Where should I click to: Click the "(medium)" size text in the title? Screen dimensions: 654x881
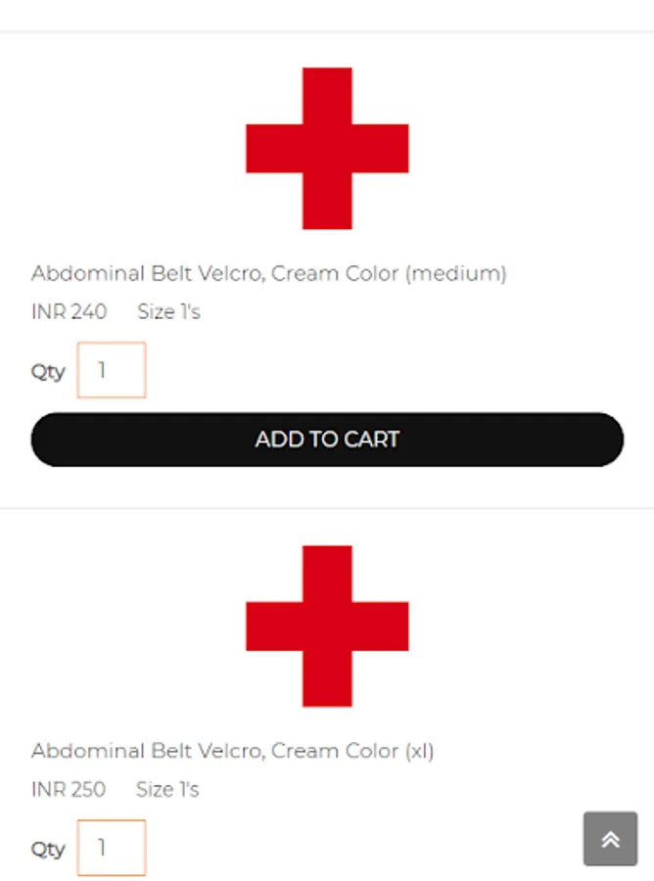click(x=455, y=273)
